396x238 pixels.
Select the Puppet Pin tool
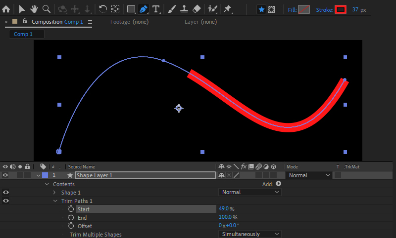coord(227,9)
